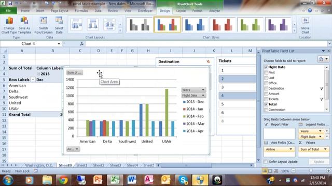The width and height of the screenshot is (332, 186).
Task: Click the Move Chart button
Action: [x=306, y=25]
